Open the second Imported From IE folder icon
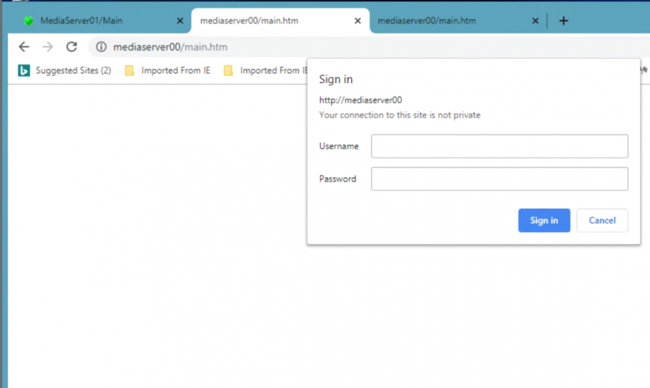 click(228, 71)
